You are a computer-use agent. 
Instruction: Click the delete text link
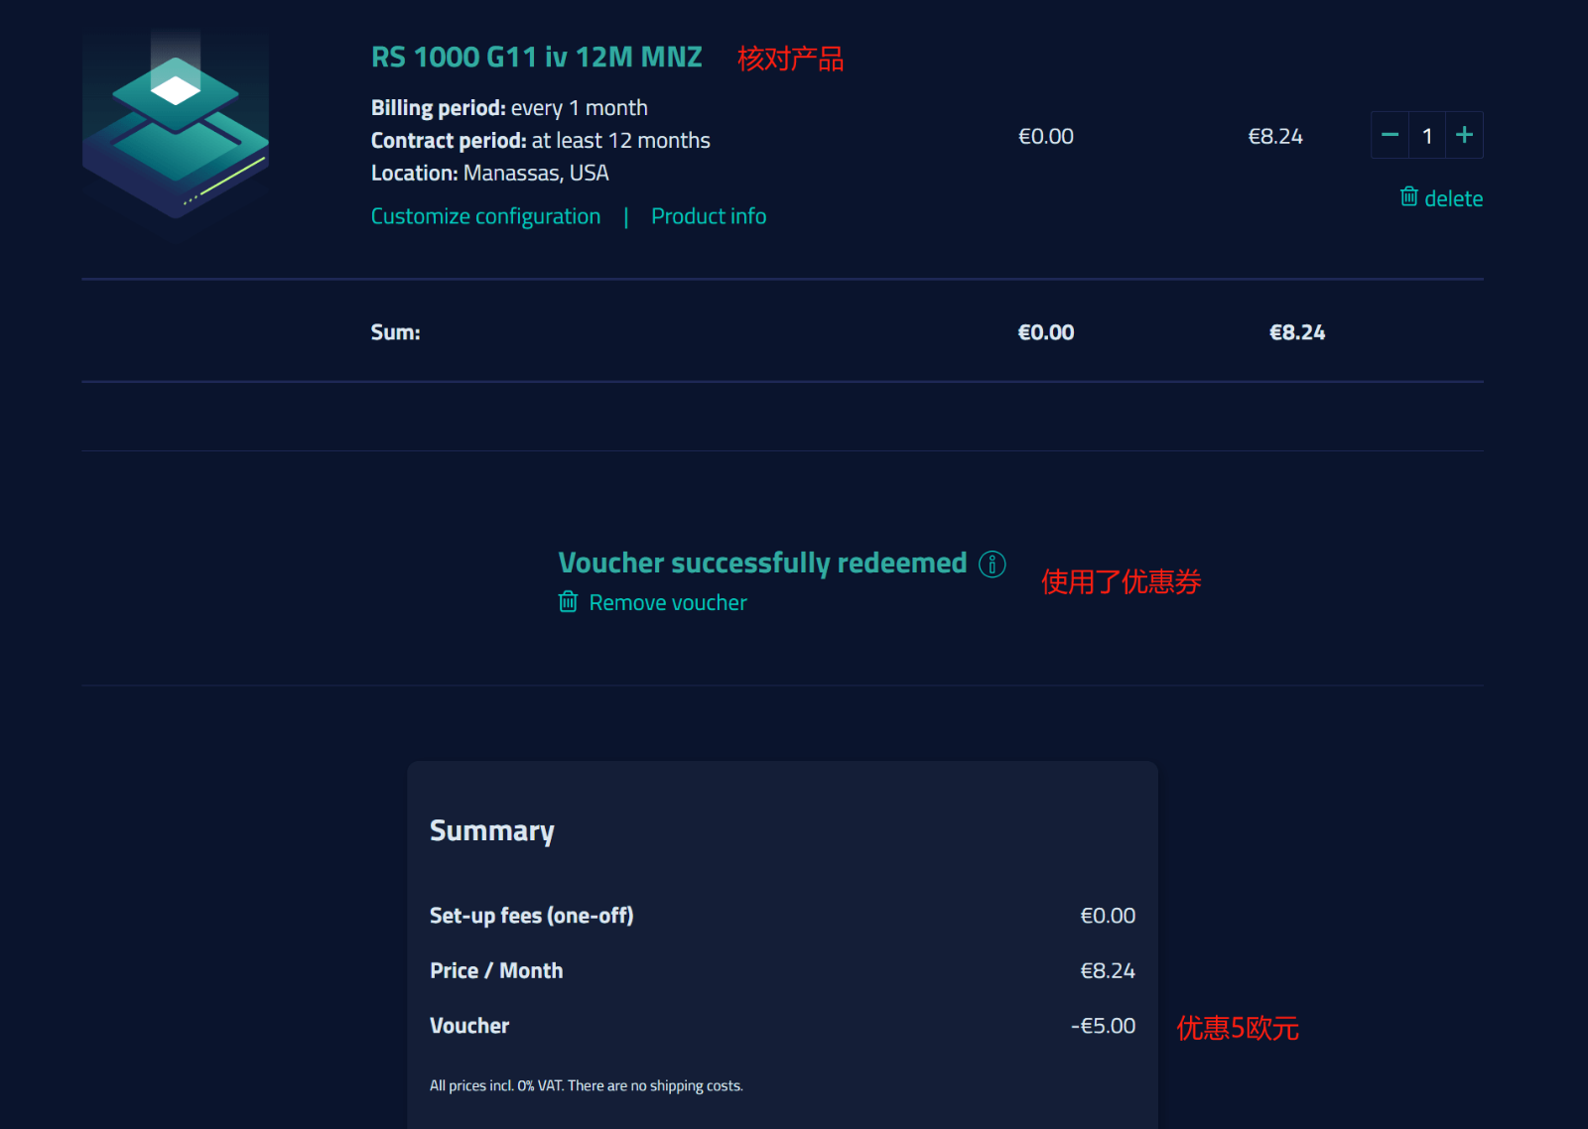tap(1453, 198)
